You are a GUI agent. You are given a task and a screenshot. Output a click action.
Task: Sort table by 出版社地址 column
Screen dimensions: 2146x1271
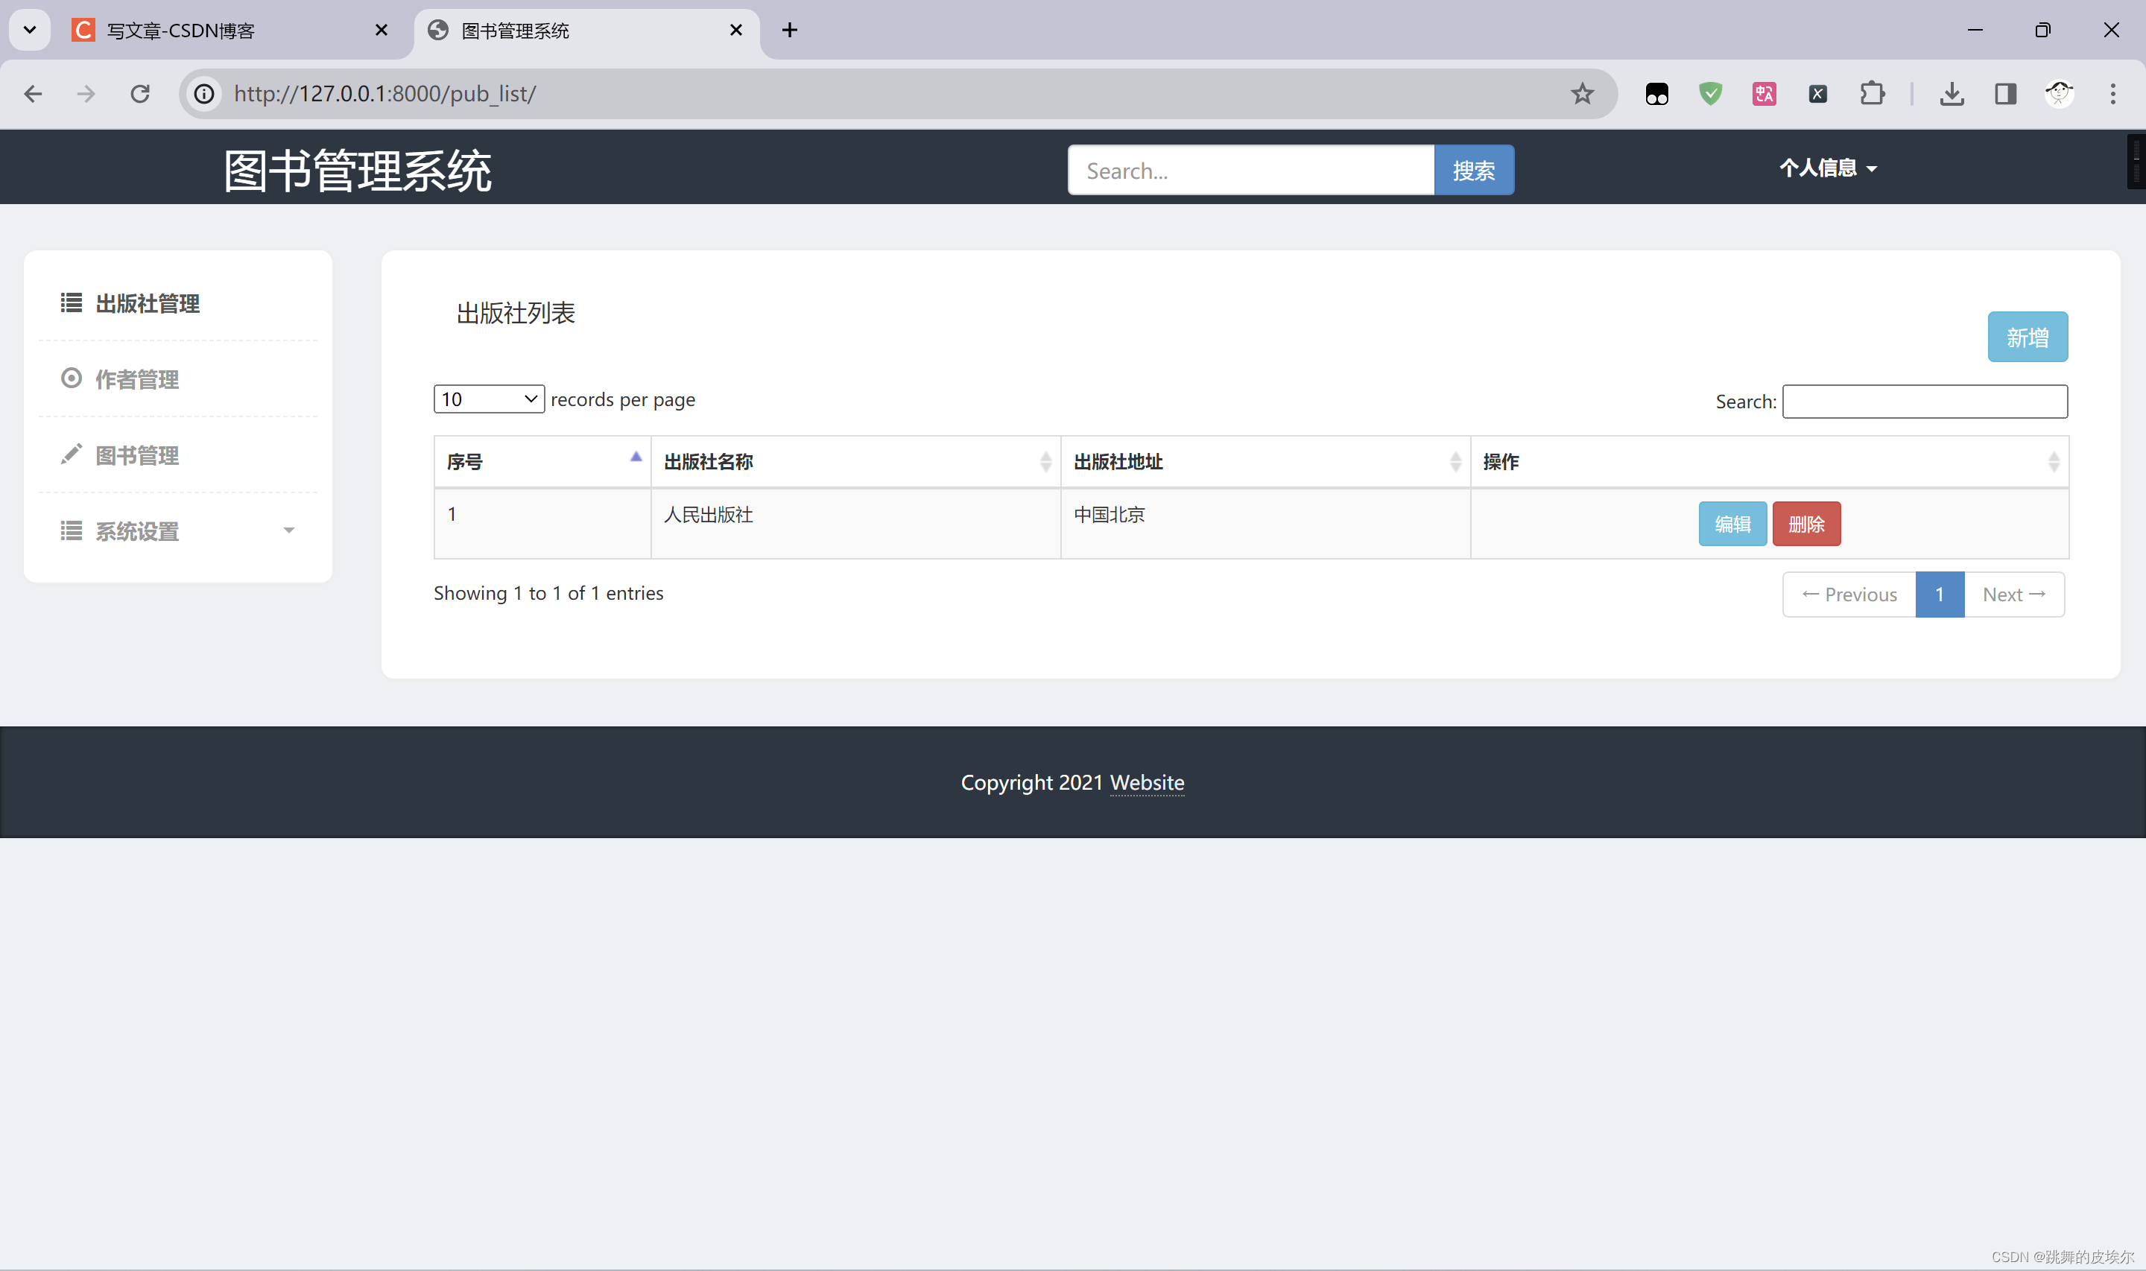click(1264, 462)
